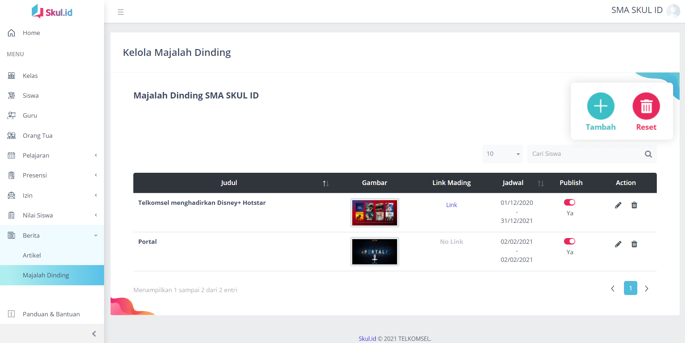The image size is (685, 343).
Task: Open the Link for Disney+ Hotstar mading
Action: 451,205
